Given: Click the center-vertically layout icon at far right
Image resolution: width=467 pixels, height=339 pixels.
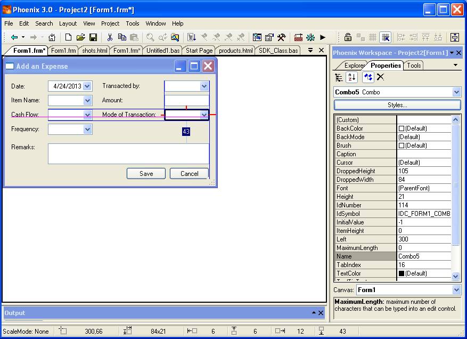Looking at the screenshot, I should [455, 37].
